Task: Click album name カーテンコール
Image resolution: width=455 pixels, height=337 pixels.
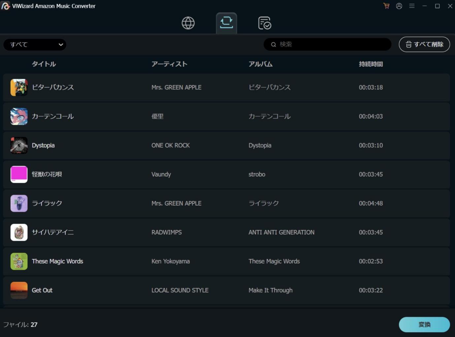Action: point(270,116)
